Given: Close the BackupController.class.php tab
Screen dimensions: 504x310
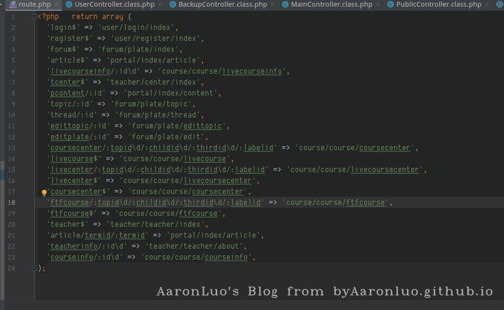Looking at the screenshot, I should [272, 5].
